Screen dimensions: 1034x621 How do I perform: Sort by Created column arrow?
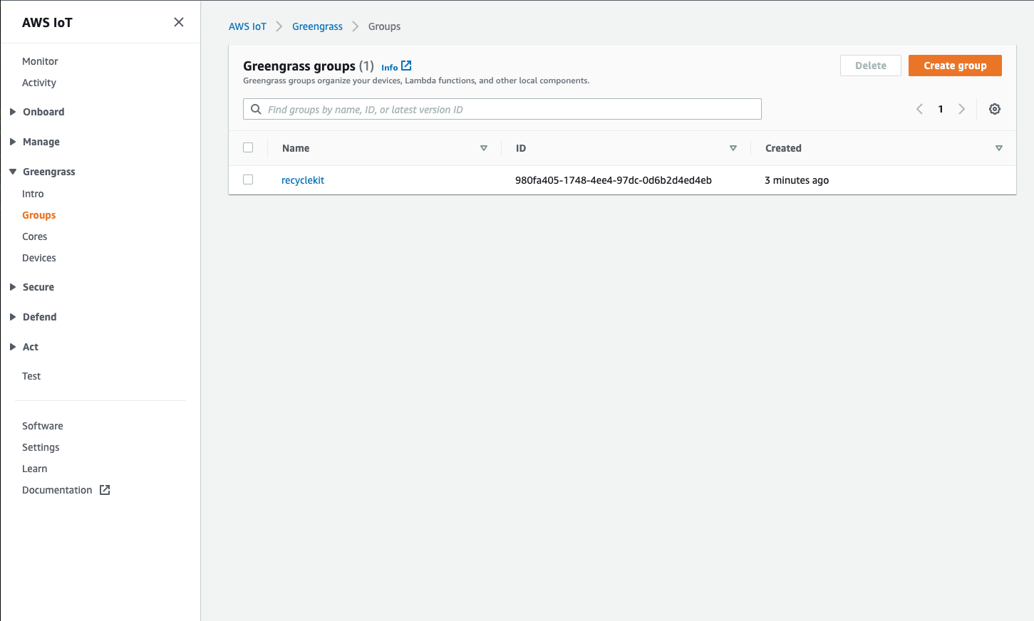tap(999, 148)
